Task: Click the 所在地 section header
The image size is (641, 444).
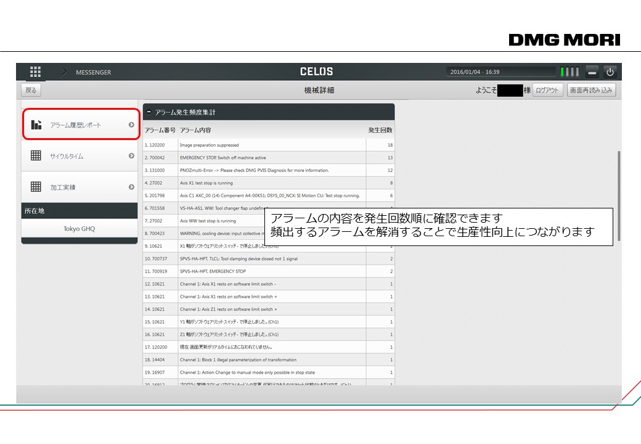Action: click(80, 211)
